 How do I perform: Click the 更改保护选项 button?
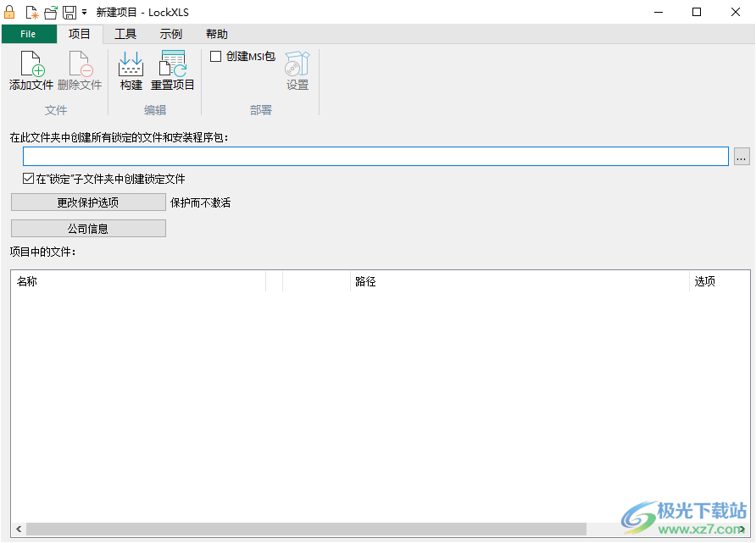88,202
